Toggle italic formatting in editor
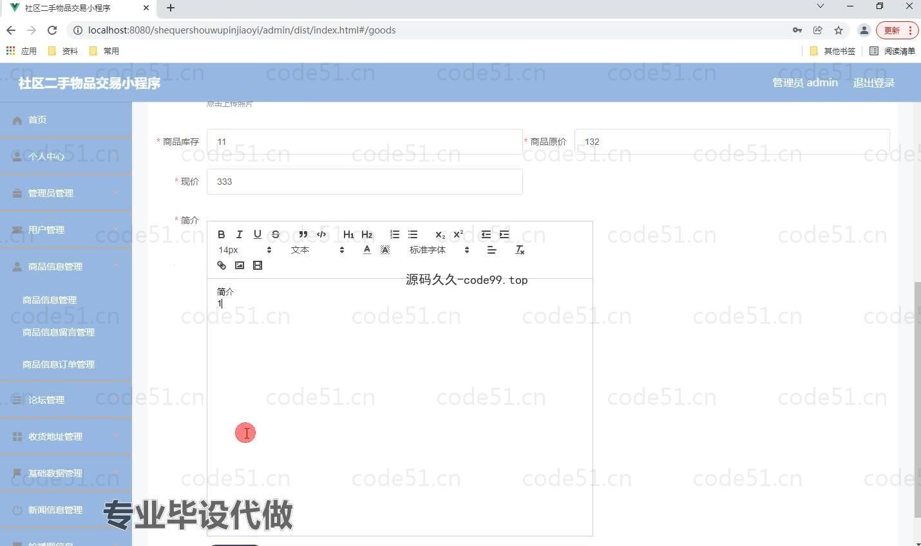 [239, 234]
